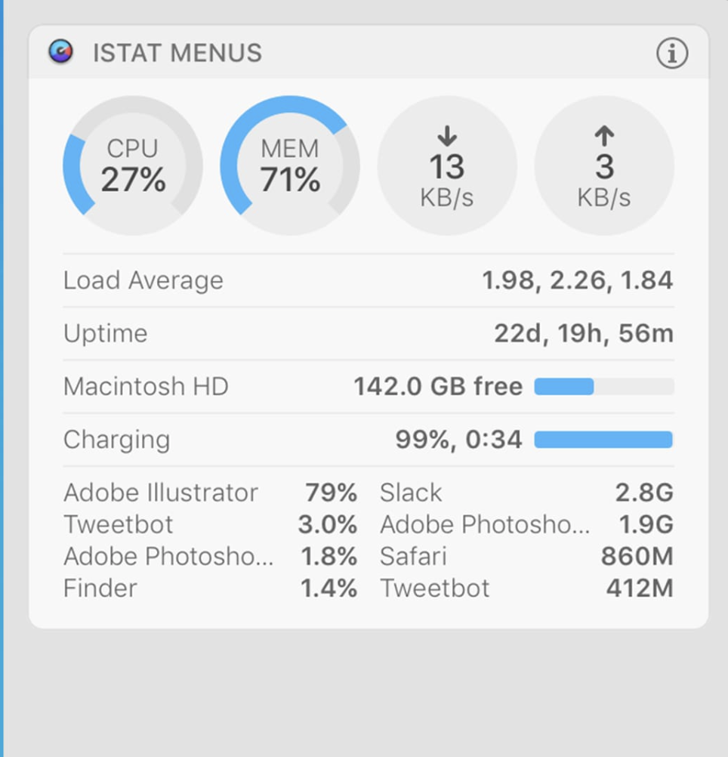
Task: Select Finder in the CPU process list
Action: (100, 588)
